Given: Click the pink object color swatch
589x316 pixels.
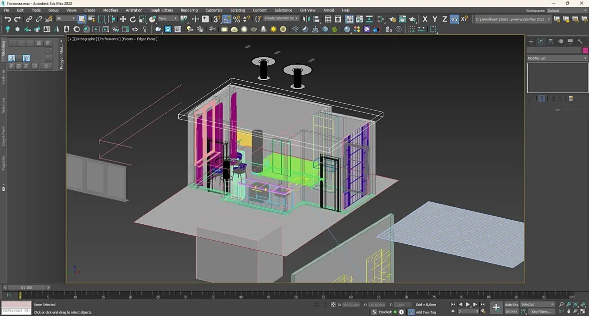Looking at the screenshot, I should (585, 50).
